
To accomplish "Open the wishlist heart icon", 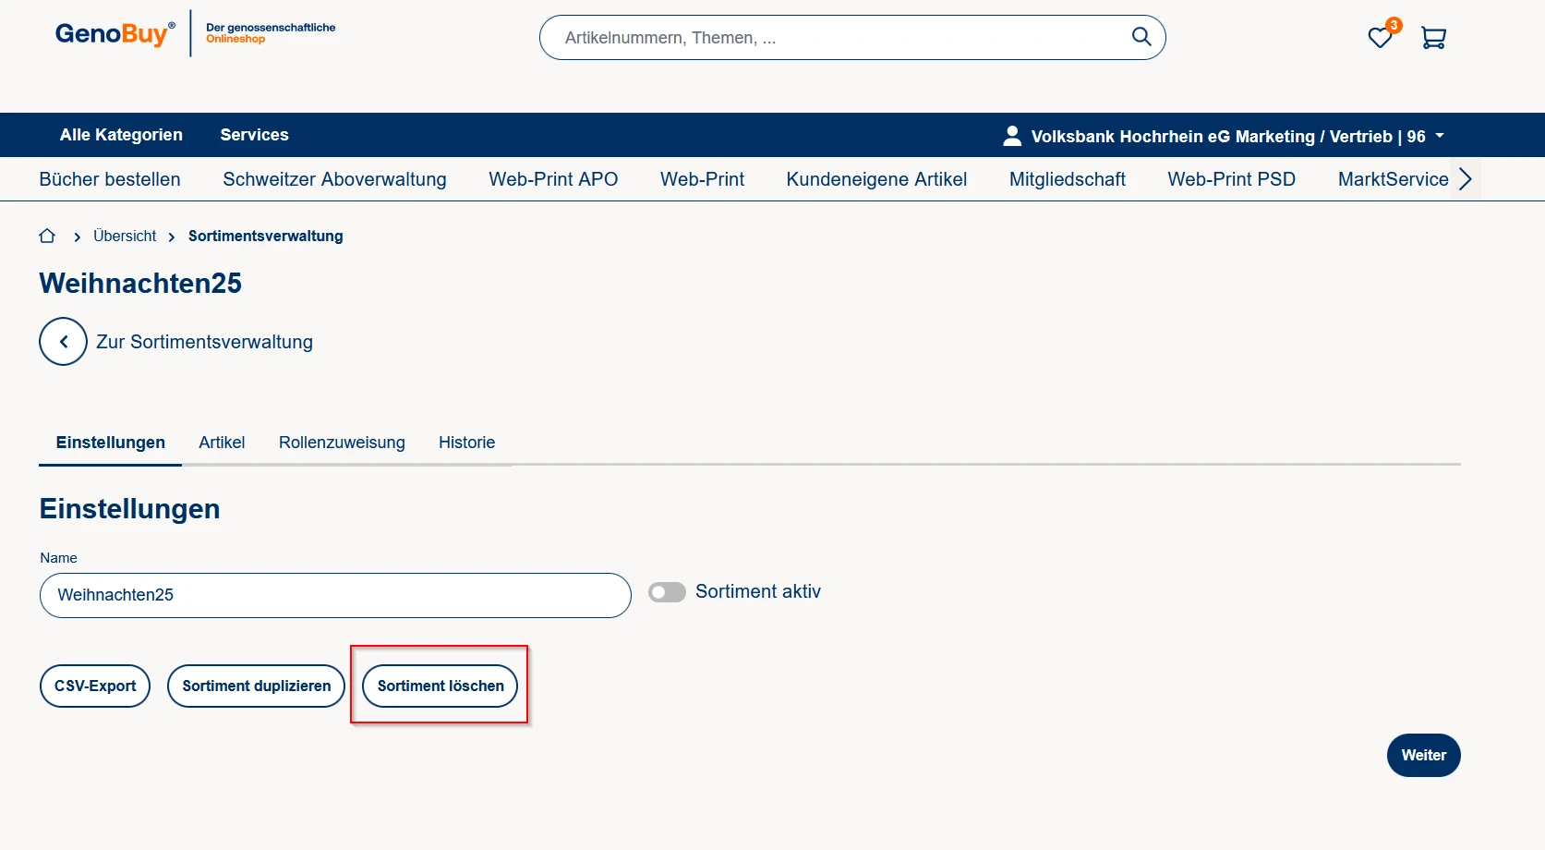I will 1380,38.
